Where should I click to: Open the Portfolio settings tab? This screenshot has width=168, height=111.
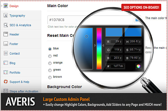pyautogui.click(x=21, y=73)
